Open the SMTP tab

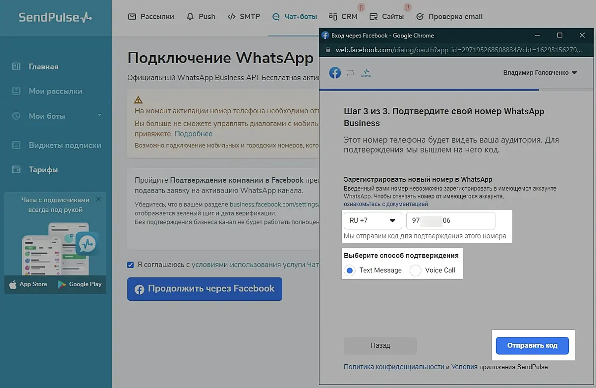243,16
